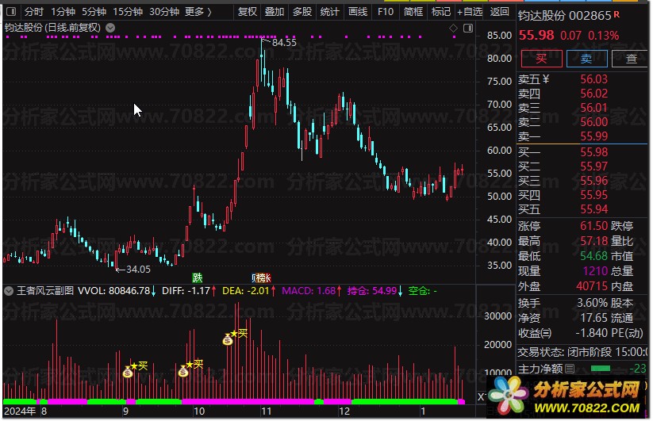Click 卖五 price 56.03

point(593,79)
